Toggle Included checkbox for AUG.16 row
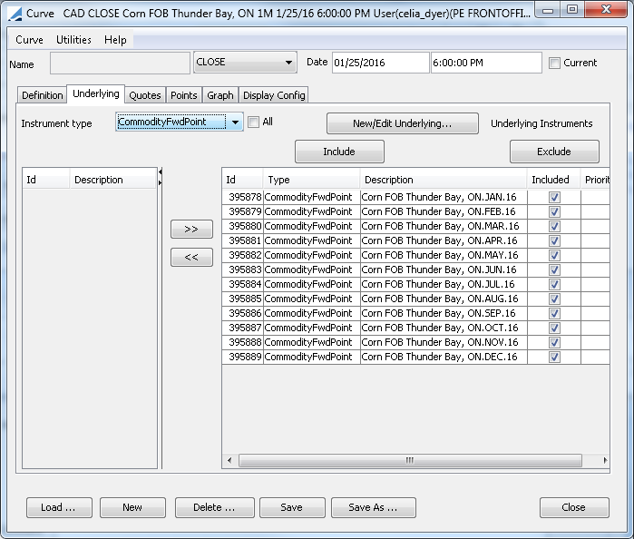Screen dimensions: 634x539 pyautogui.click(x=554, y=299)
